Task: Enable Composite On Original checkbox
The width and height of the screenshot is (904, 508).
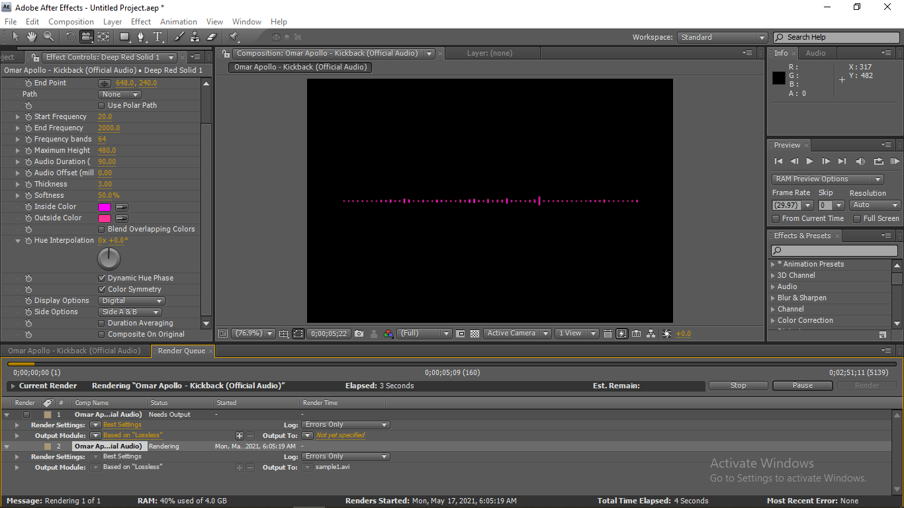Action: [x=101, y=335]
